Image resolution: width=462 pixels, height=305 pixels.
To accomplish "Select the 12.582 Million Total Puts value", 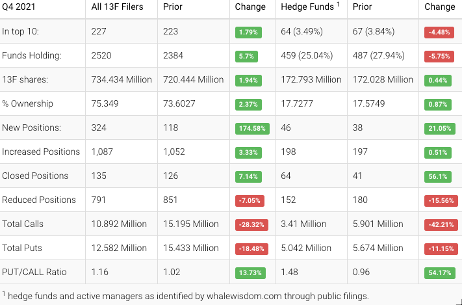I will tap(119, 248).
